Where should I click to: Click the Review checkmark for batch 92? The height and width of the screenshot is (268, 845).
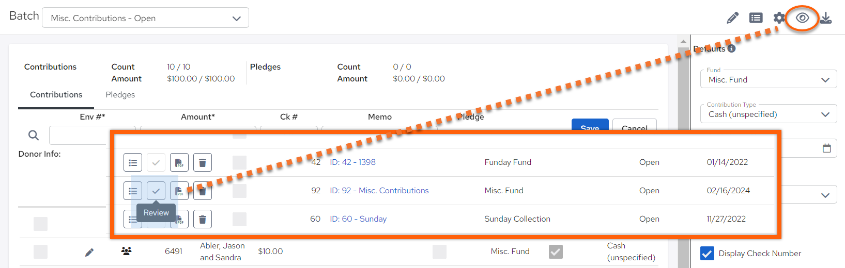click(156, 191)
